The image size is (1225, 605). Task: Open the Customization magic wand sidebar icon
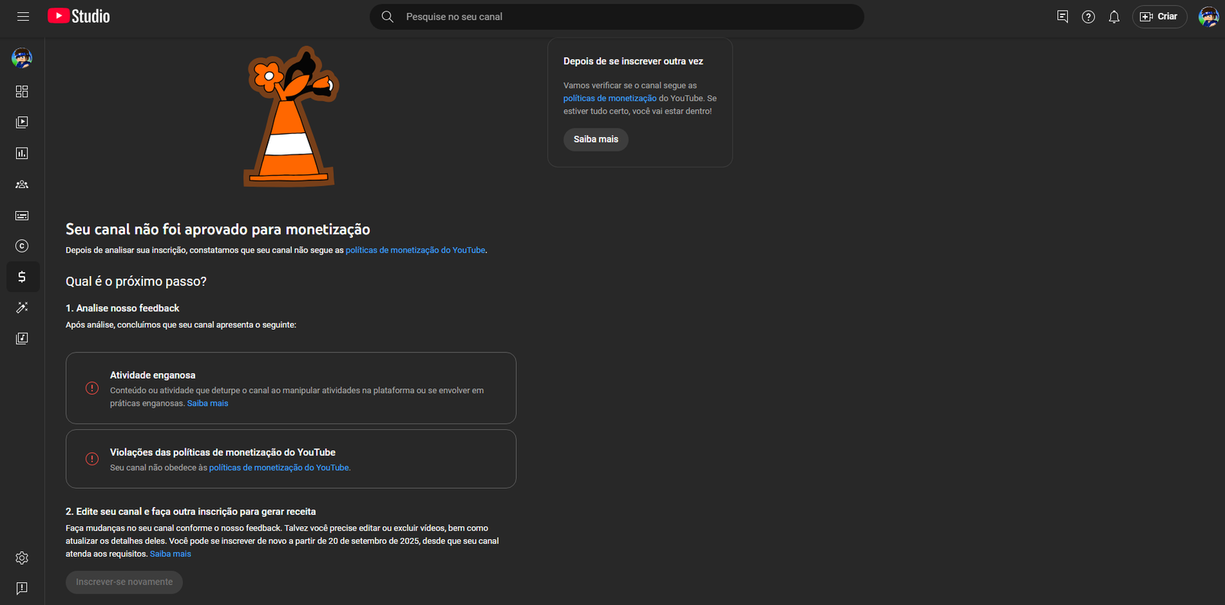22,307
